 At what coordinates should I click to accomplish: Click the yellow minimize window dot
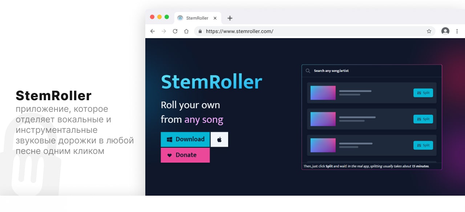point(159,17)
